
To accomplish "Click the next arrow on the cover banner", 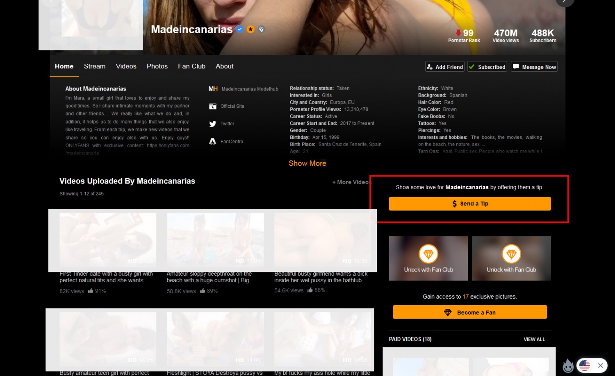I will coord(565,2).
